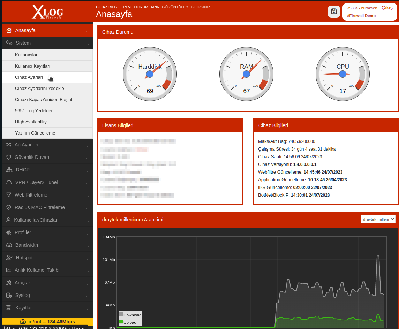Select the Hotspot menu label

(x=24, y=258)
